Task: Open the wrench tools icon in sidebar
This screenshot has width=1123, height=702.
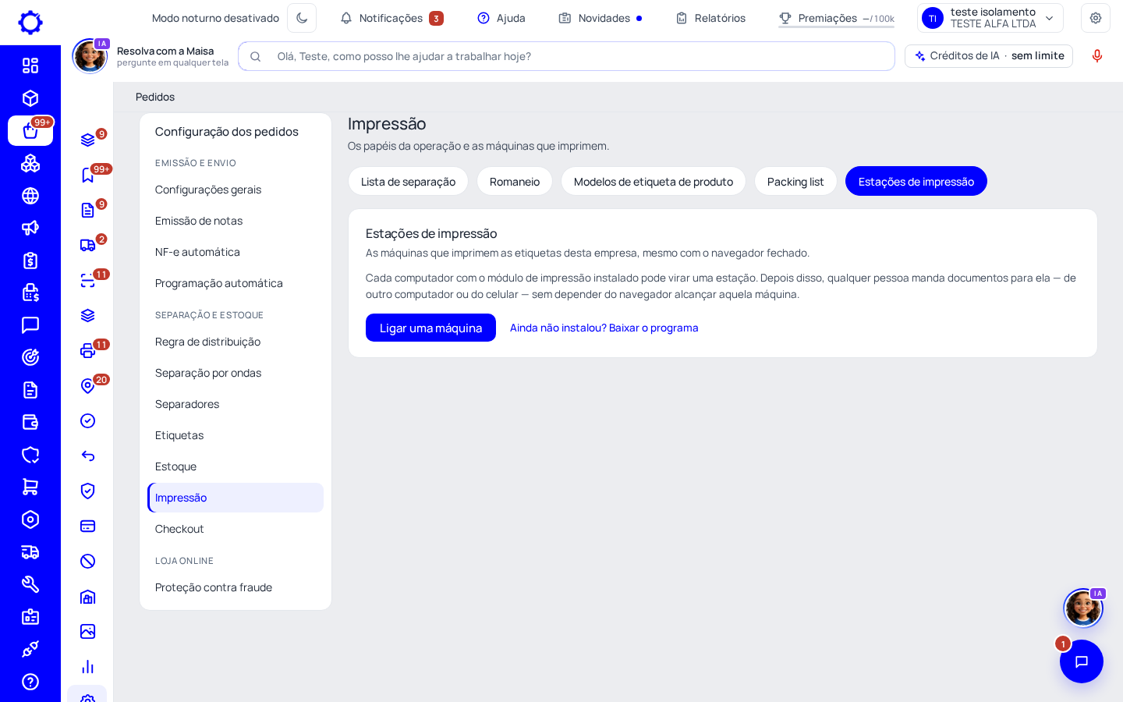Action: pos(30,584)
